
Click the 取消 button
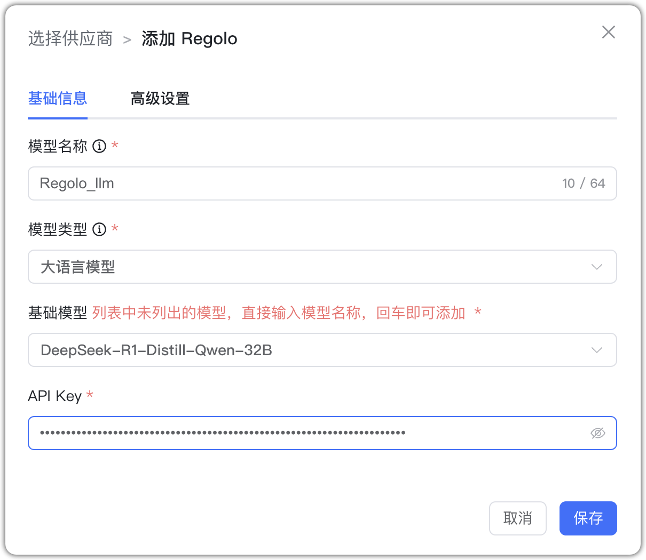point(517,518)
